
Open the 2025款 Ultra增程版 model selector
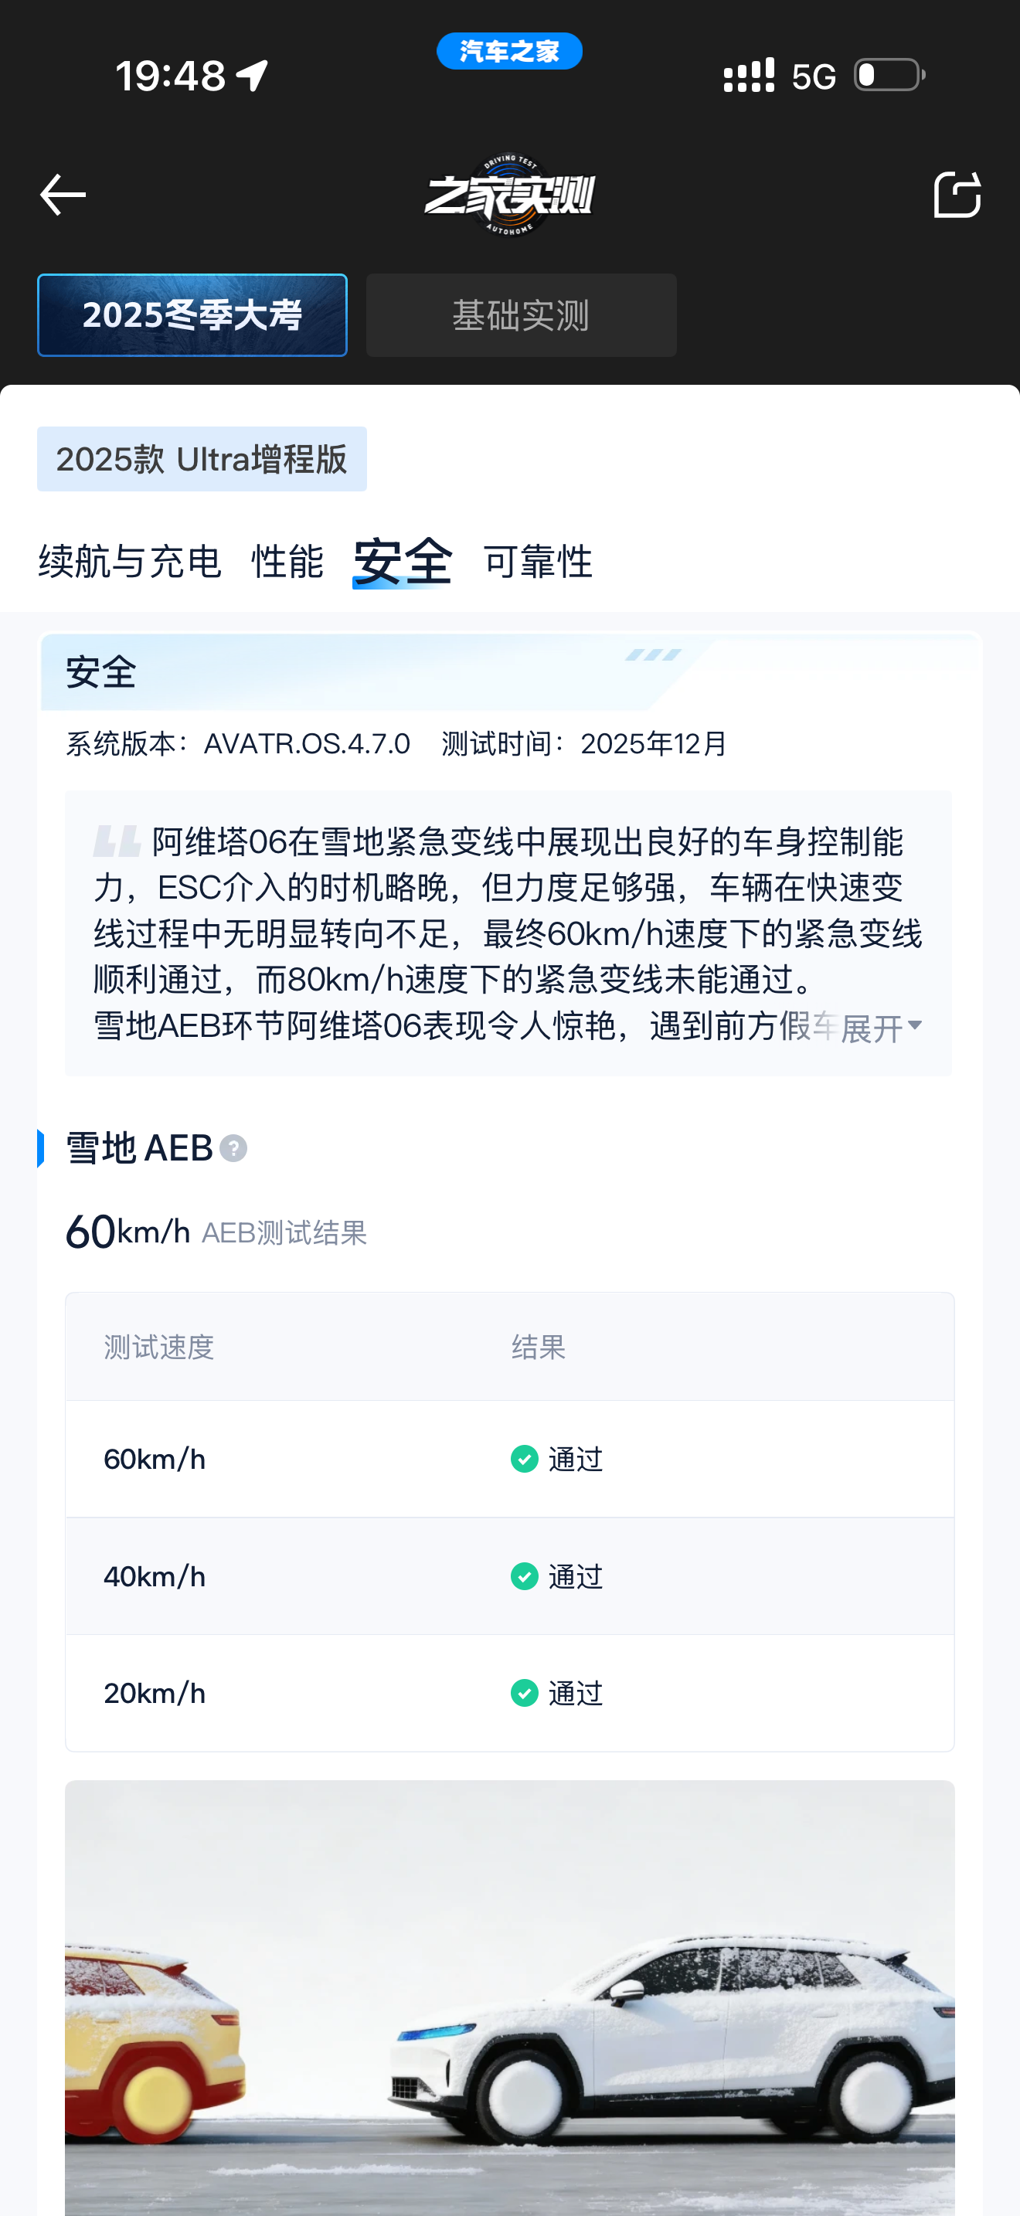(x=201, y=460)
